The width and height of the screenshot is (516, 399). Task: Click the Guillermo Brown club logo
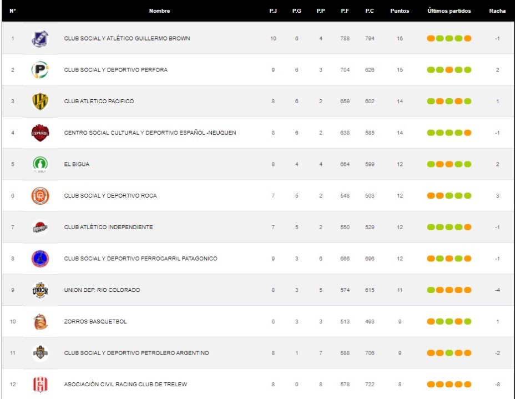click(x=40, y=38)
